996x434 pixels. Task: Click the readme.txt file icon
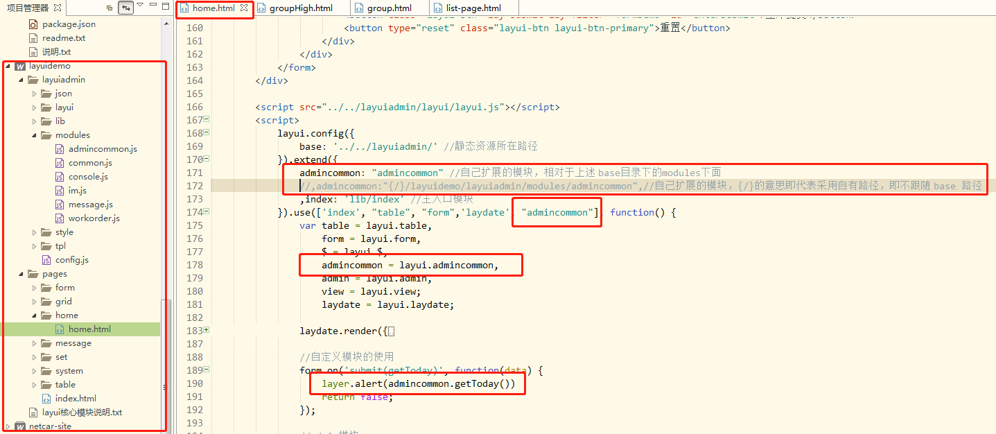(34, 38)
